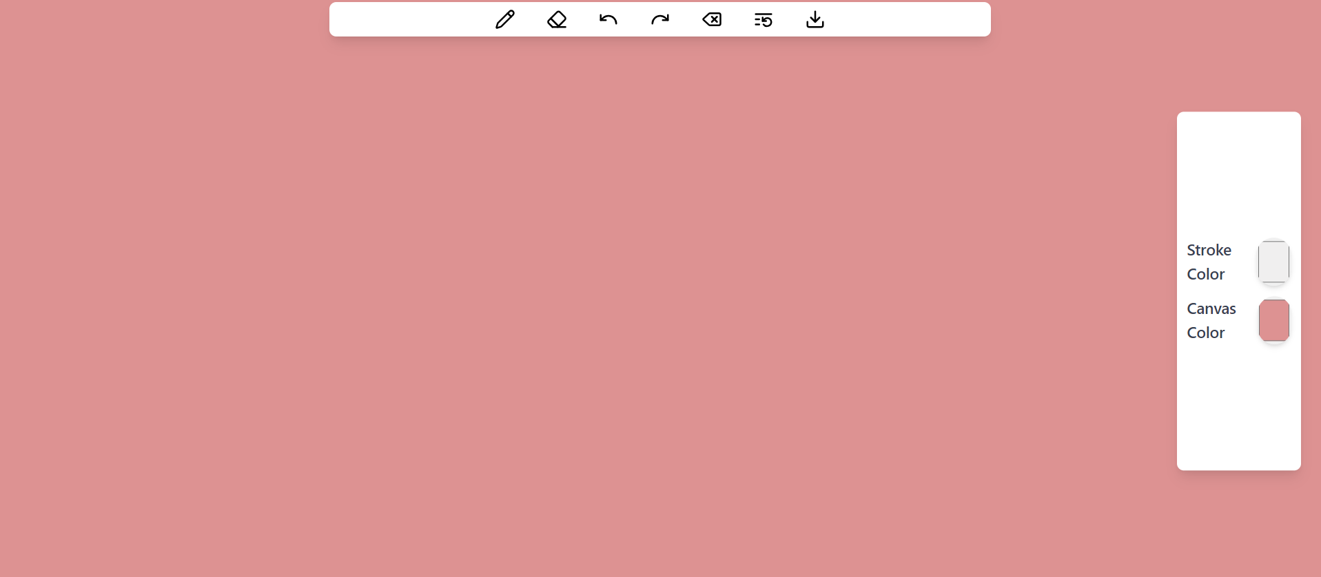Click empty toolbar space left of the pencil
The height and width of the screenshot is (577, 1321).
[x=407, y=19]
